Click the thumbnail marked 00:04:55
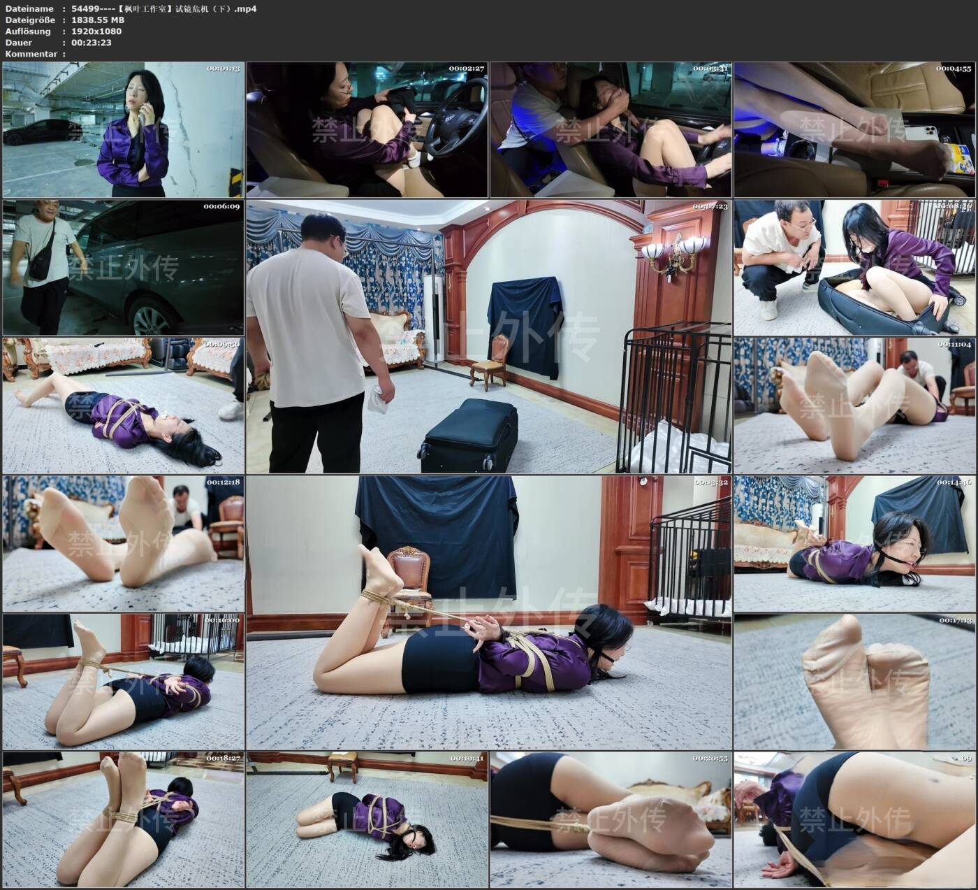 (x=854, y=129)
